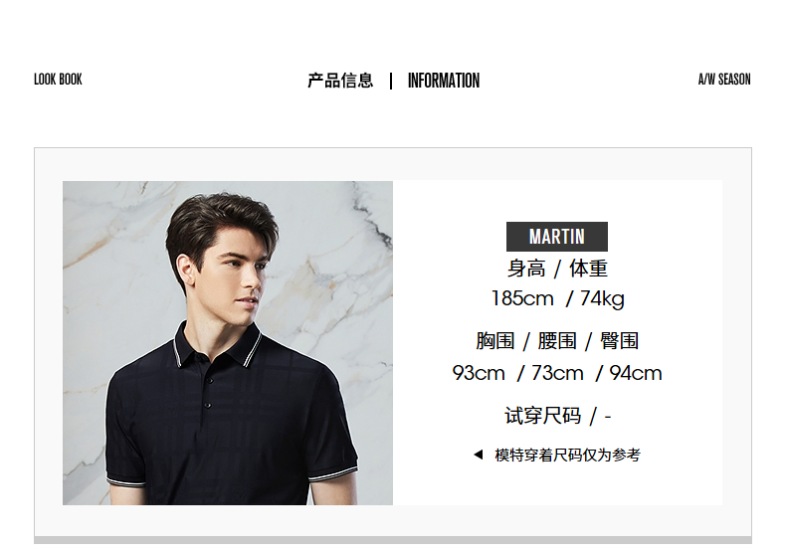Click the 185cm / 74kg measurement text
This screenshot has height=550, width=786.
[x=557, y=298]
